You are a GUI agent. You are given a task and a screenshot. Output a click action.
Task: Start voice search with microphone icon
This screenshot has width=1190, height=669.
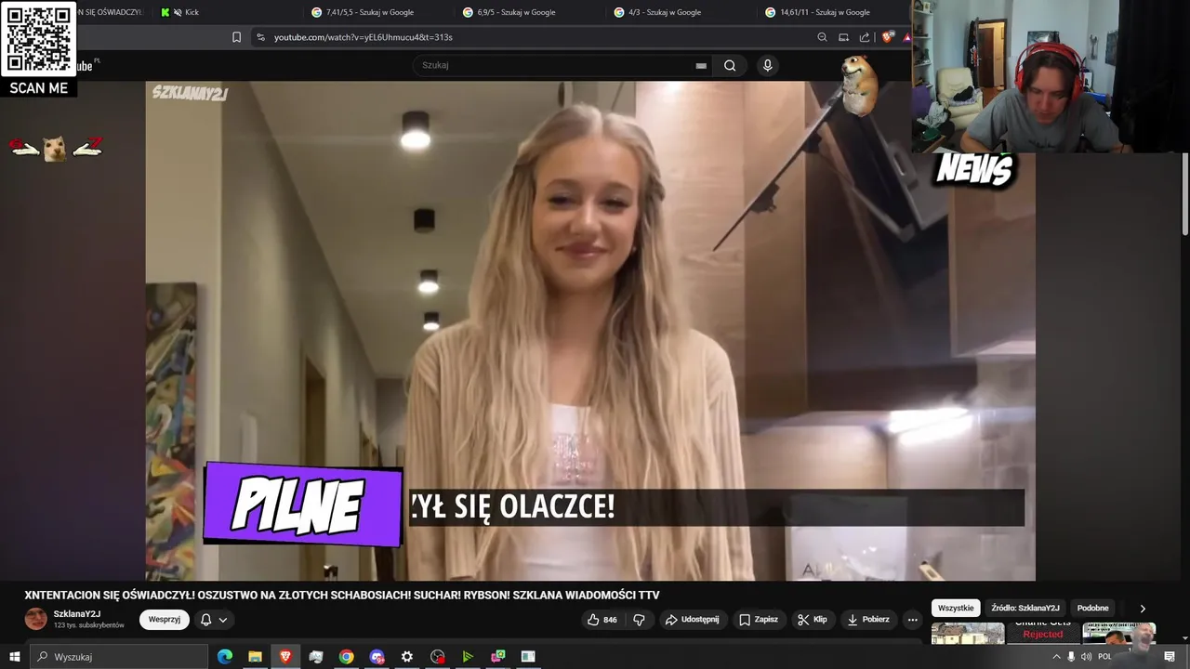(x=767, y=65)
